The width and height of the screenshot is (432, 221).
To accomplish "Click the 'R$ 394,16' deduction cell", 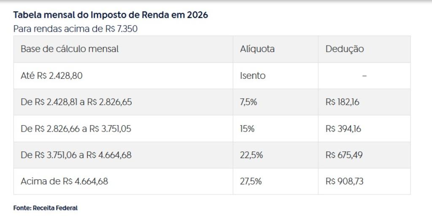I will [x=343, y=129].
